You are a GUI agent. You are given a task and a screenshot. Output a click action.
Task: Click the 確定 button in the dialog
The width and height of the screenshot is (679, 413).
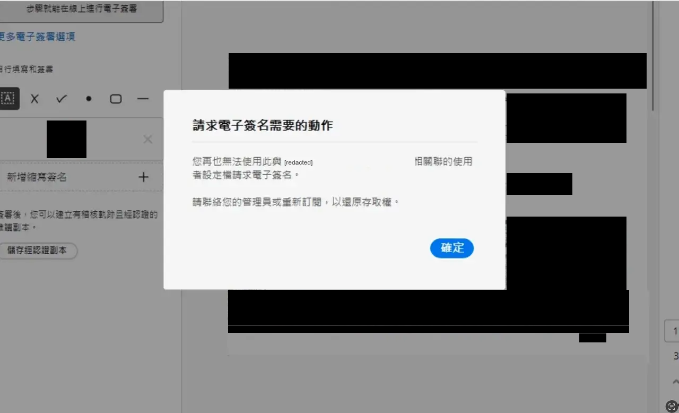[x=452, y=248]
